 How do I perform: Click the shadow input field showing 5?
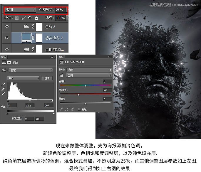coord(12,106)
